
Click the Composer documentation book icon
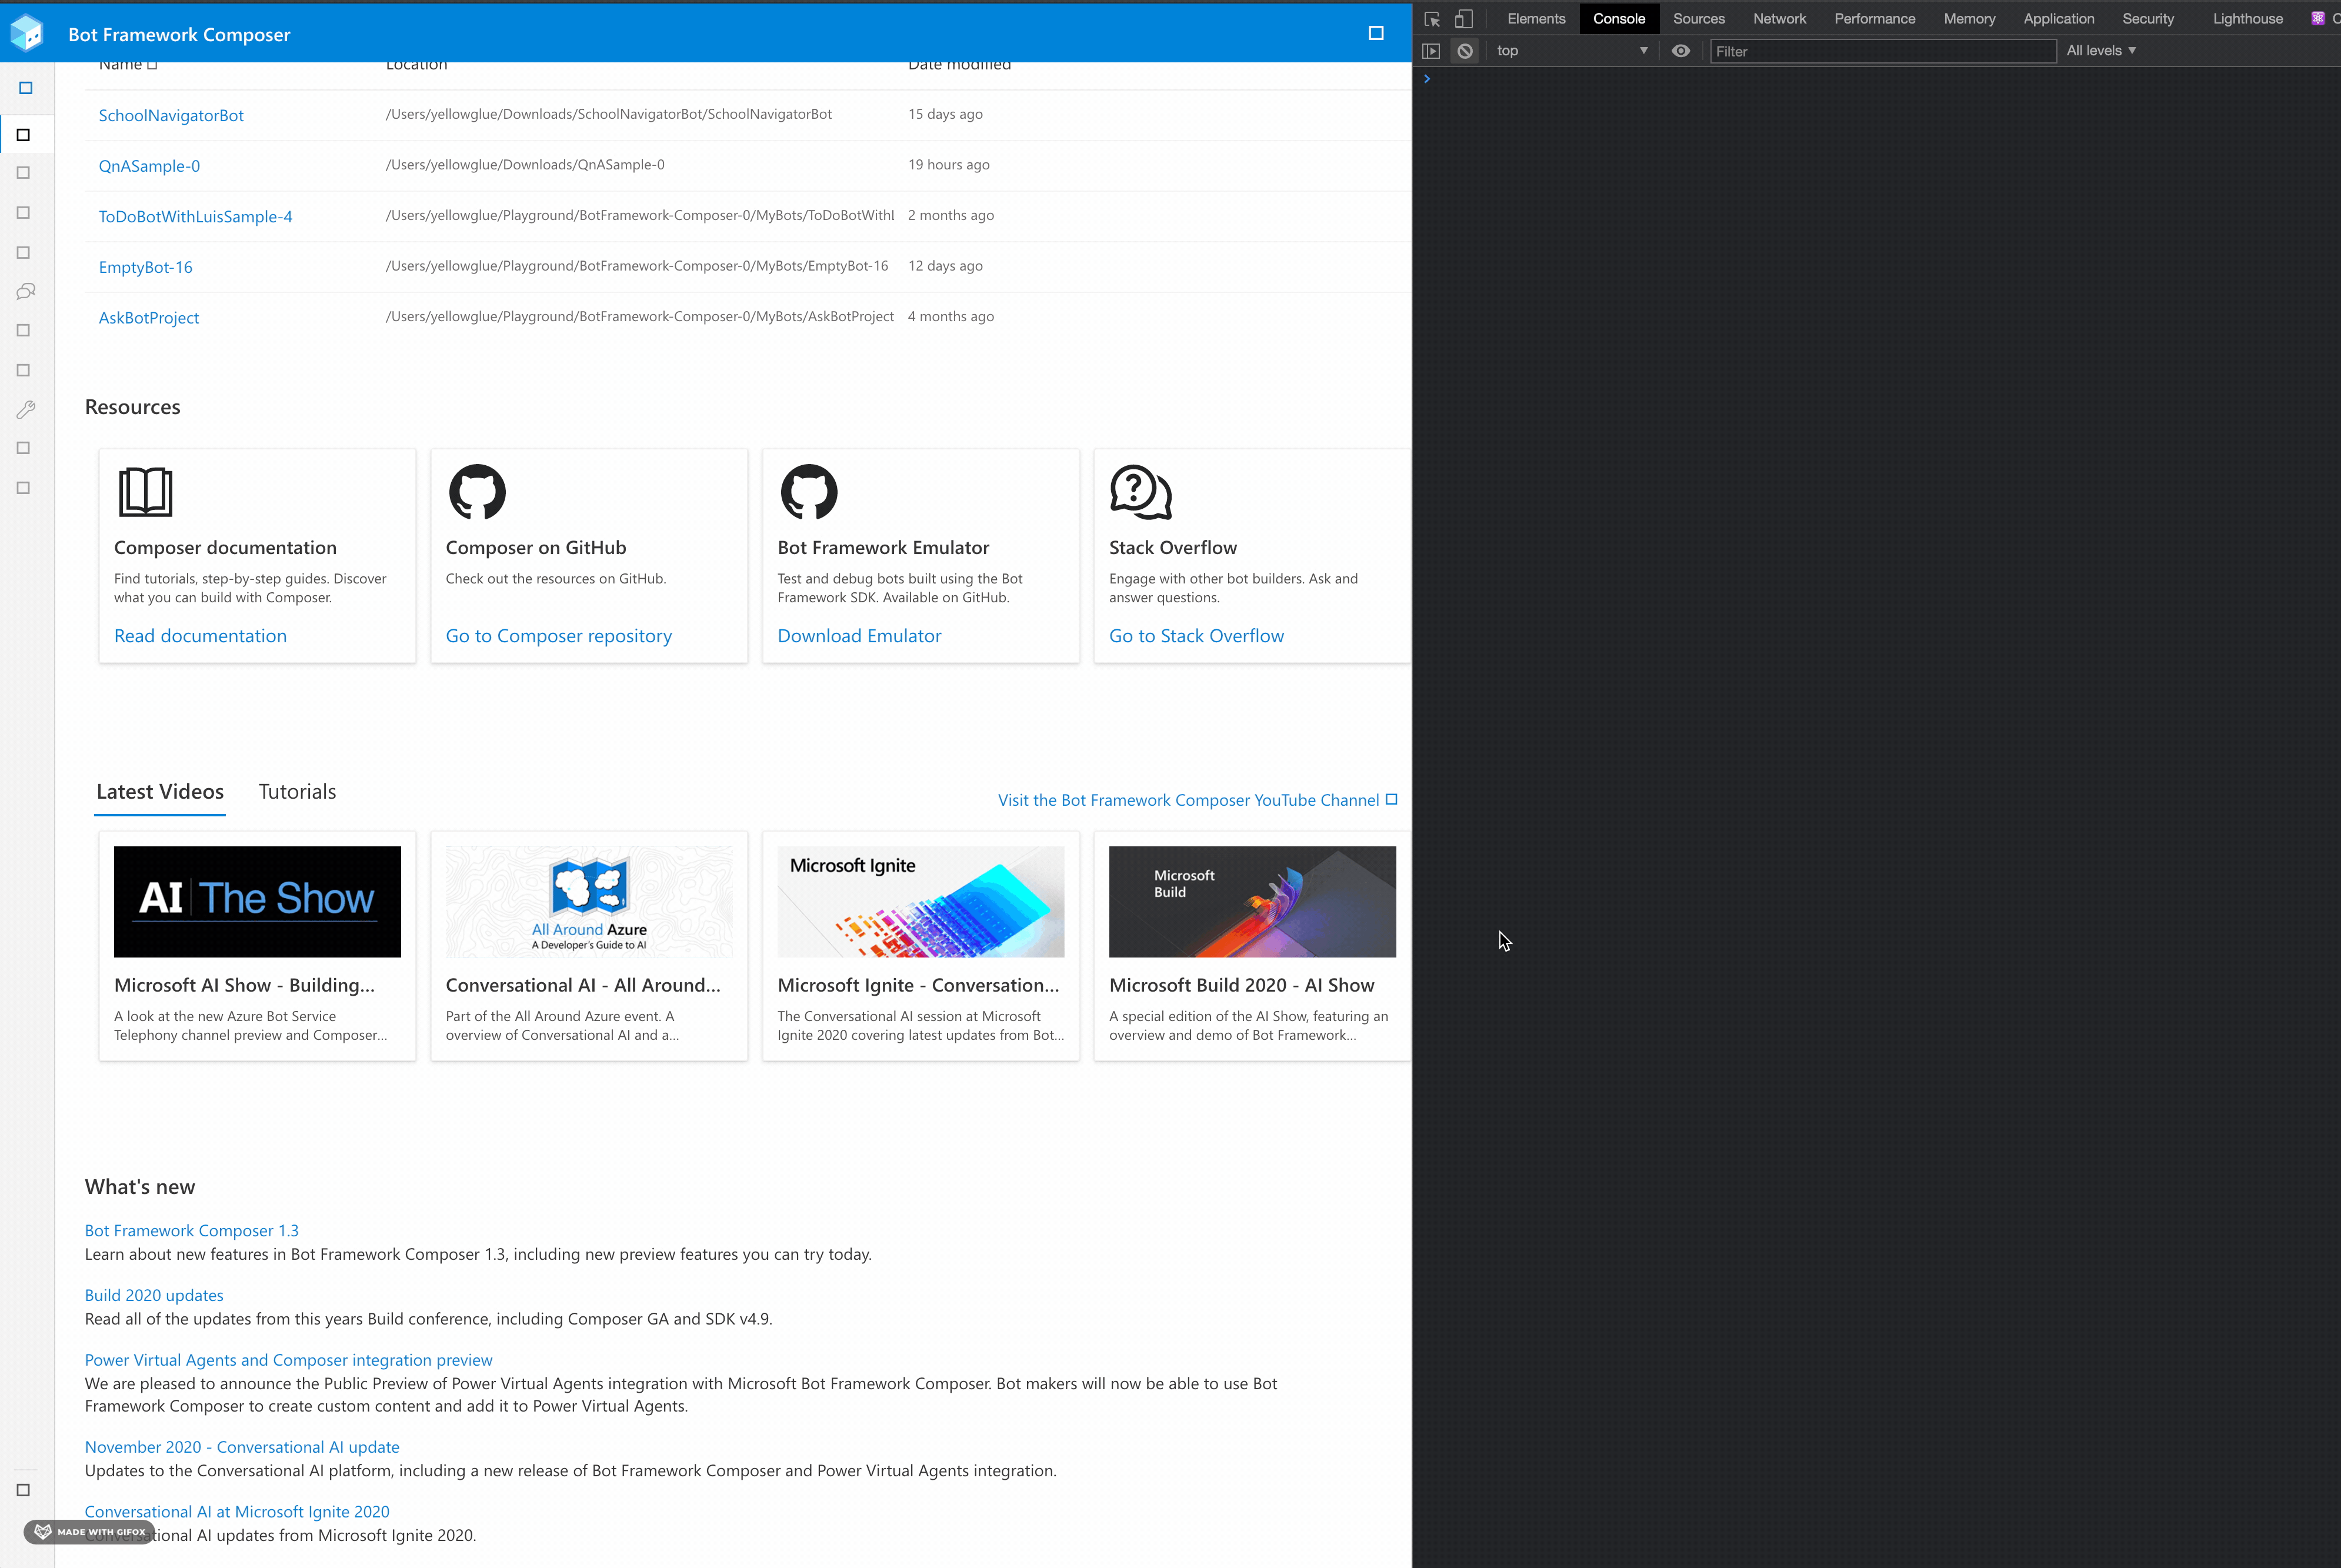coord(145,492)
